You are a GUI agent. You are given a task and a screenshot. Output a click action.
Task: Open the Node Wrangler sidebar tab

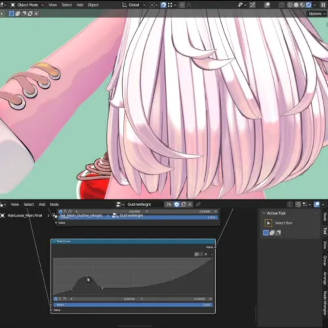(325, 303)
